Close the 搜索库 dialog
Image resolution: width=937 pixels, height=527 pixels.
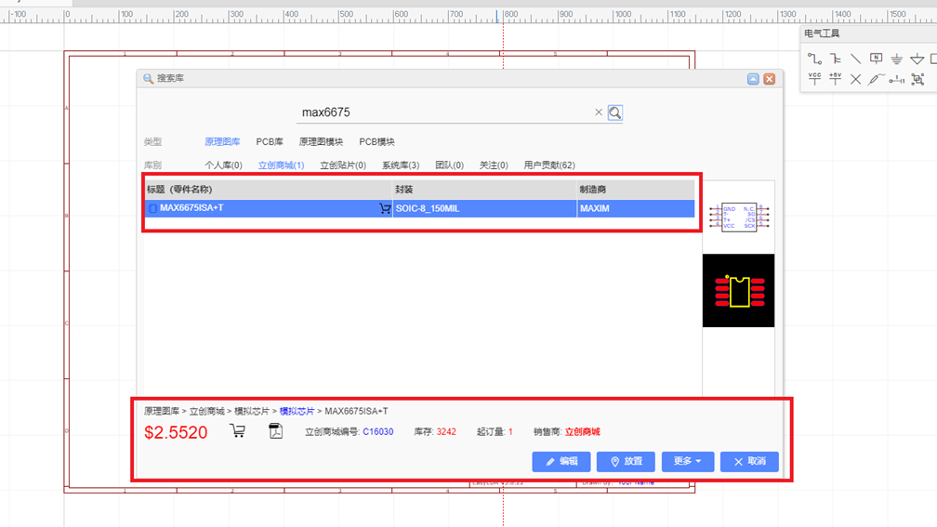click(769, 79)
